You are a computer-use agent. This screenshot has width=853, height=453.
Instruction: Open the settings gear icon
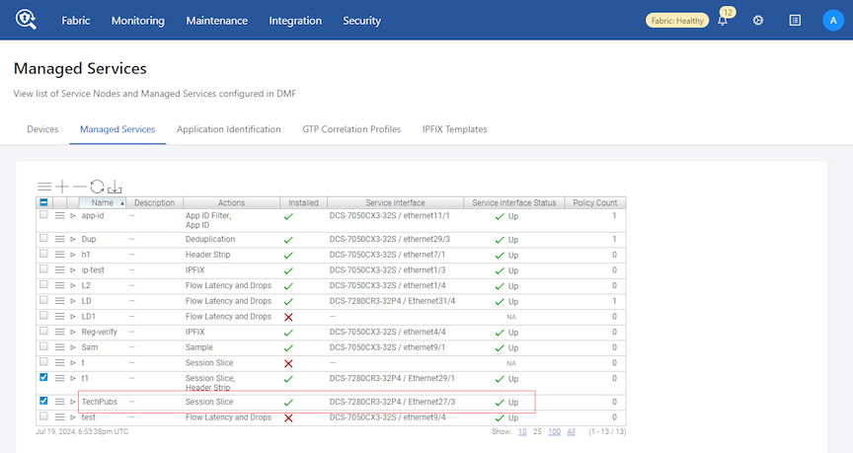point(758,21)
